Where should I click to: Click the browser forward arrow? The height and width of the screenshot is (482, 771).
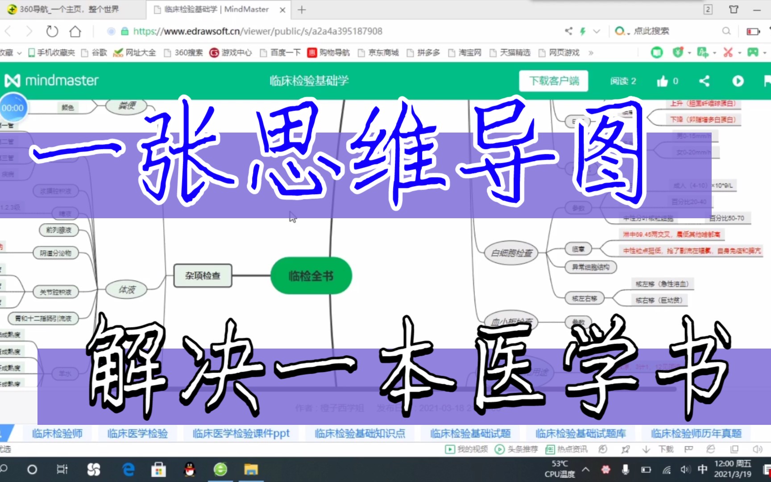(29, 31)
